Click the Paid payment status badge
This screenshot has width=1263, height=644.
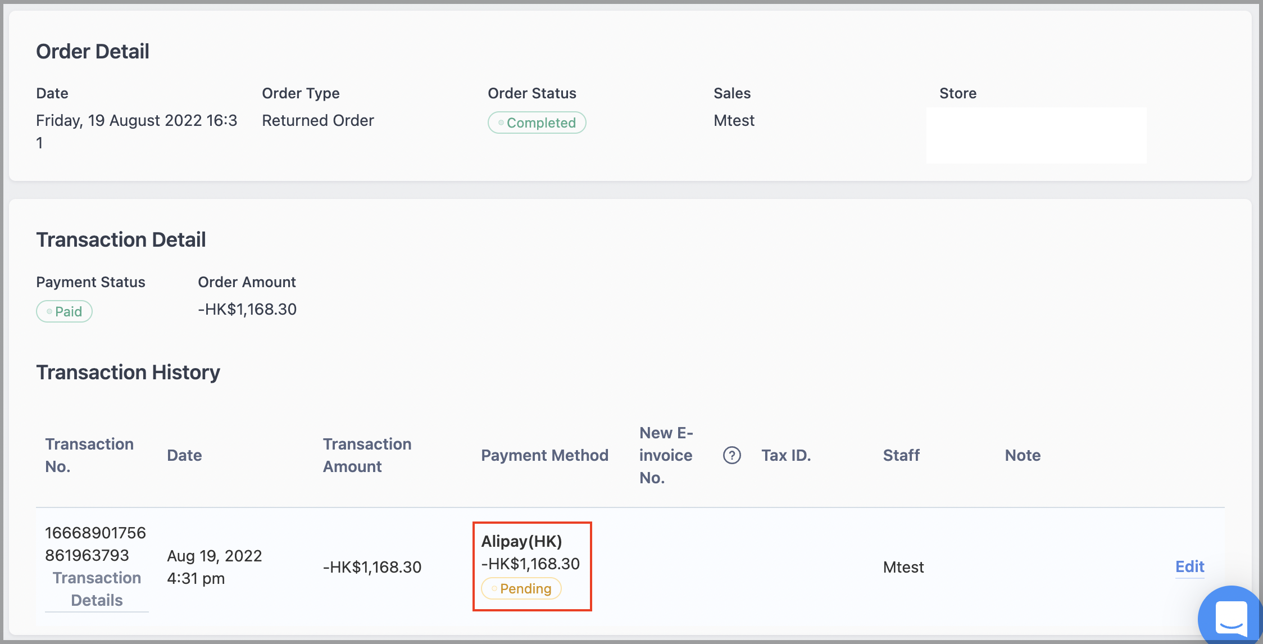point(64,311)
